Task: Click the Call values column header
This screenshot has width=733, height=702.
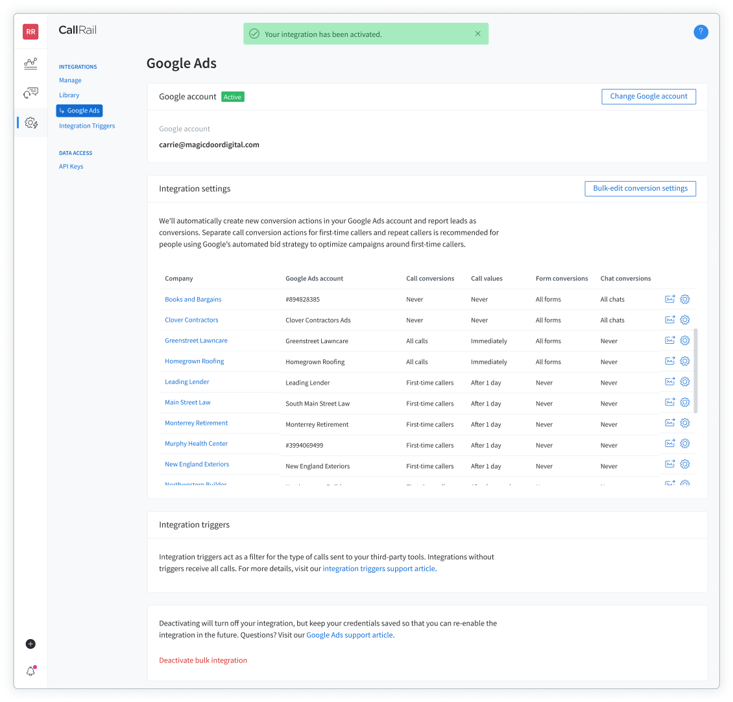Action: click(487, 278)
